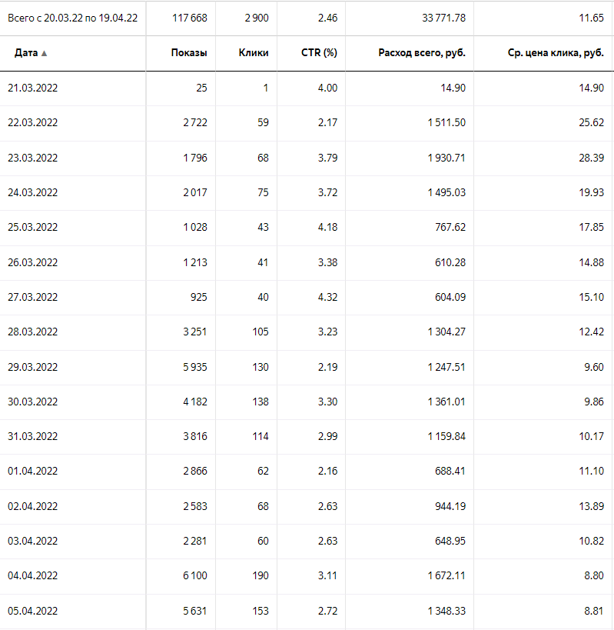Screen dimensions: 614x630
Task: Click clicks value 190 on 04.04.2022
Action: click(260, 576)
